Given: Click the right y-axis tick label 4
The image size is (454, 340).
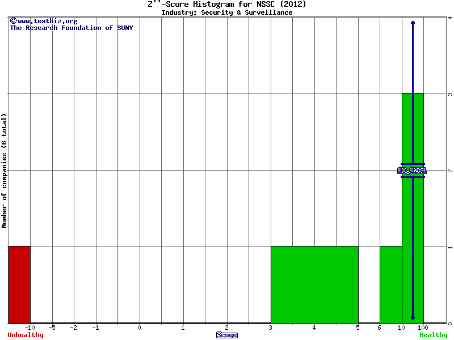Looking at the screenshot, I should point(450,18).
